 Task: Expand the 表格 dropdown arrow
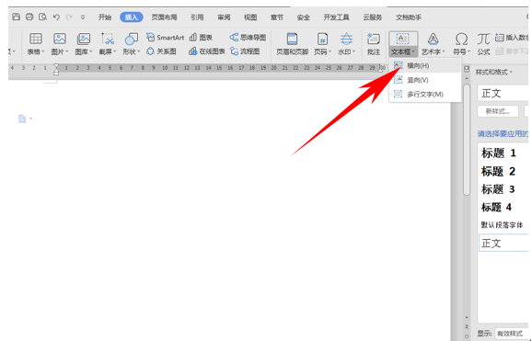43,51
